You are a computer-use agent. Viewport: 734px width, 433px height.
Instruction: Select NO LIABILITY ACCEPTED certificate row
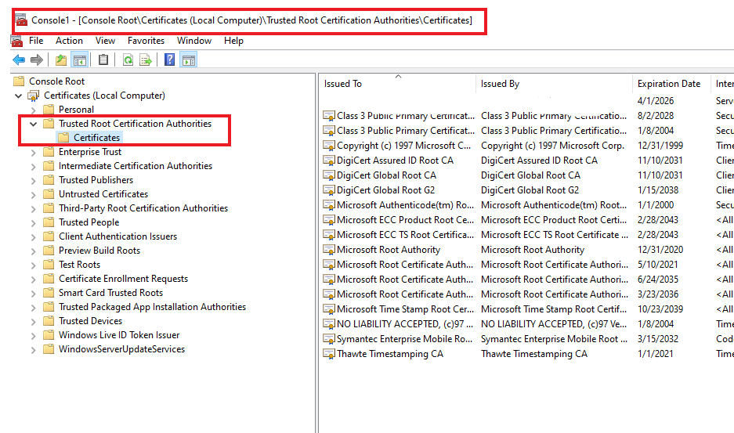pyautogui.click(x=528, y=324)
